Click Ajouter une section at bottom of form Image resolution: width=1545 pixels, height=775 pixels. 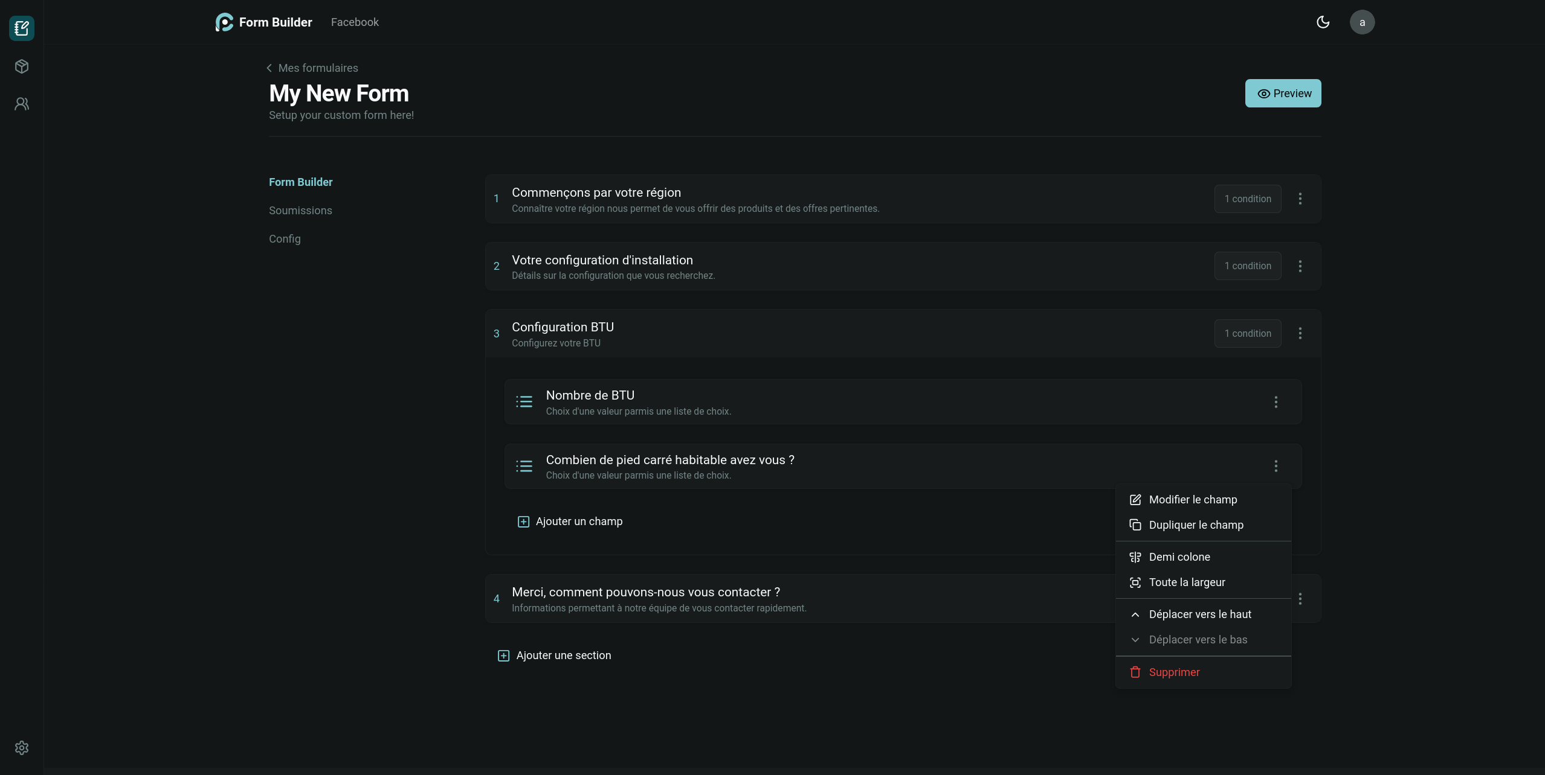pyautogui.click(x=554, y=654)
